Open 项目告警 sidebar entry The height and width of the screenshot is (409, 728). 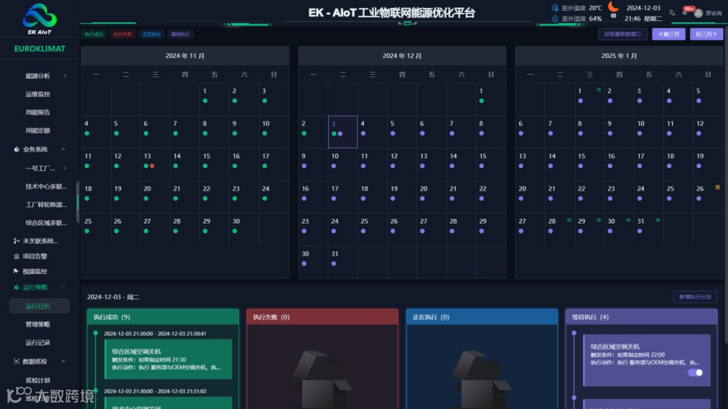pyautogui.click(x=35, y=256)
